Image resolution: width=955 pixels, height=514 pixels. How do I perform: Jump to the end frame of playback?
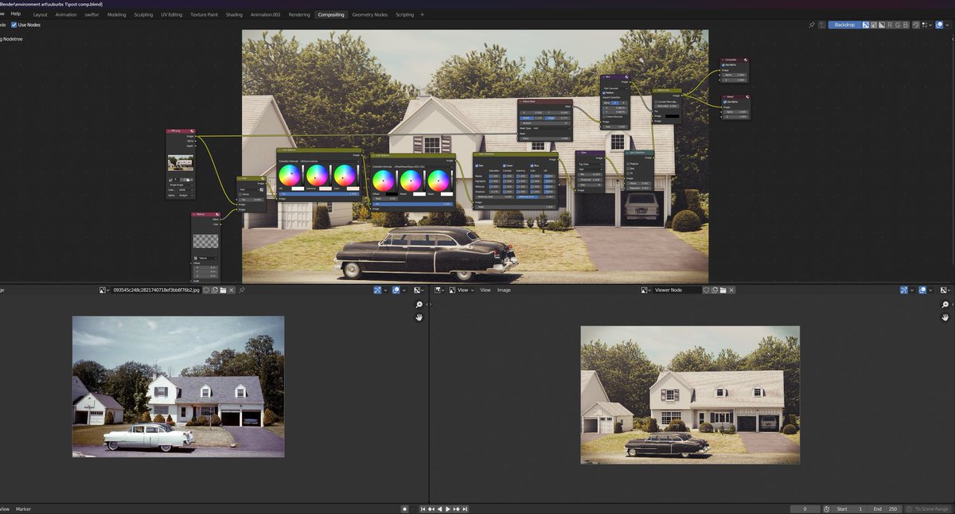tap(466, 509)
